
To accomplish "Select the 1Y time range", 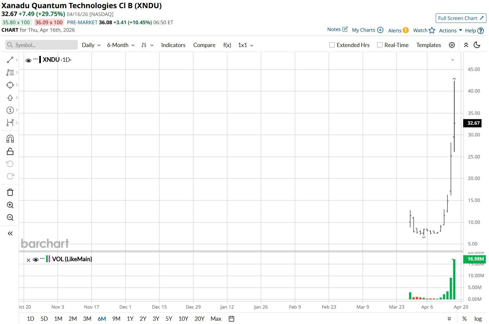I will point(130,319).
